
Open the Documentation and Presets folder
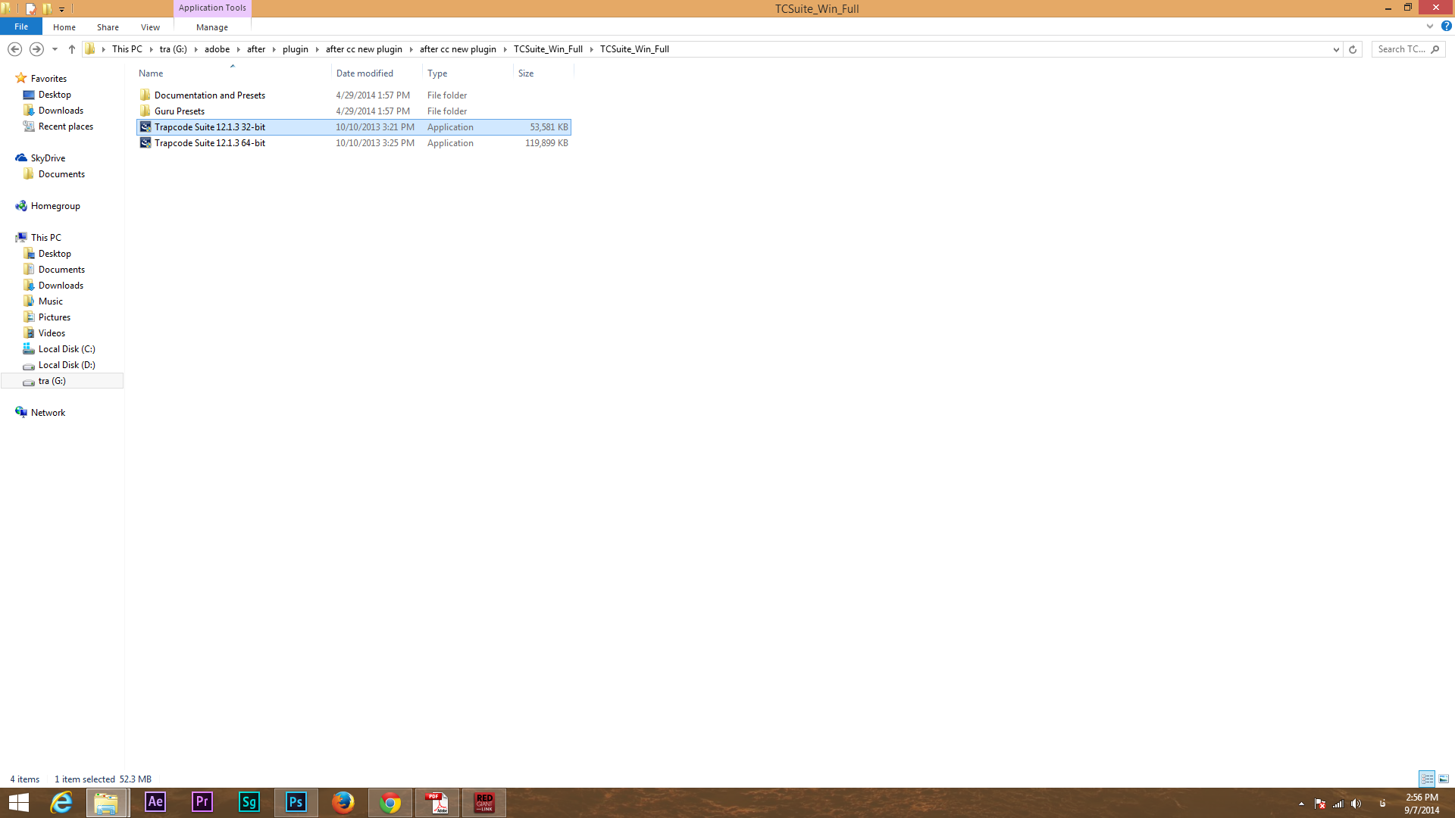tap(209, 94)
